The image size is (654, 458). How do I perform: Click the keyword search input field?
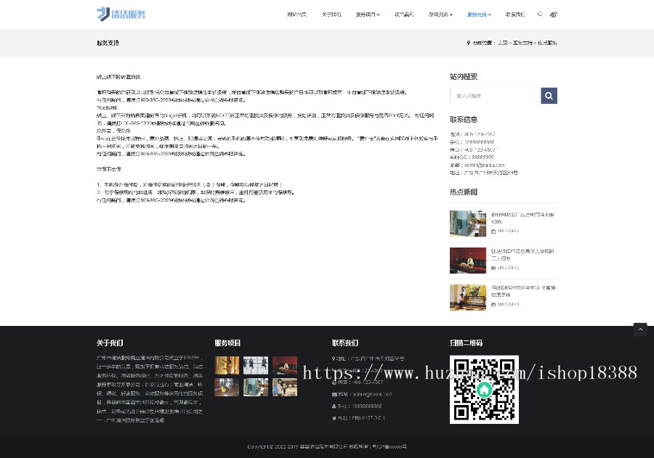pos(494,95)
